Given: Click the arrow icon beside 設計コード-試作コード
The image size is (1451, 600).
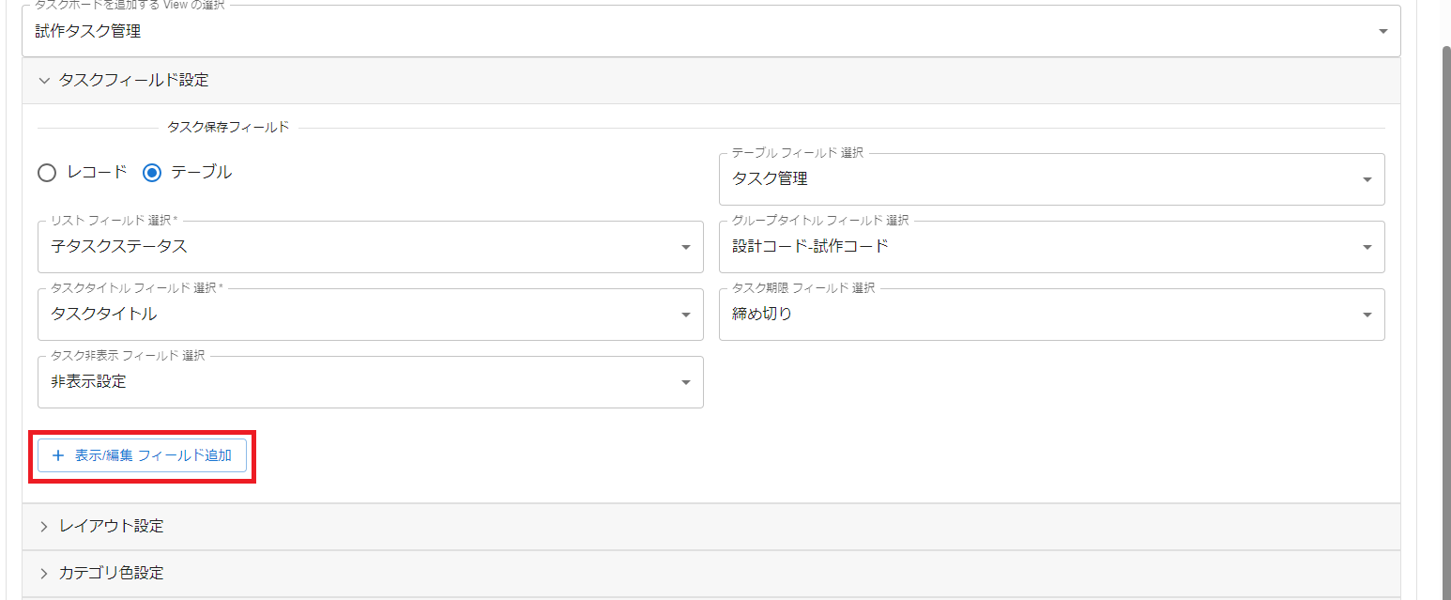Looking at the screenshot, I should (x=1367, y=246).
